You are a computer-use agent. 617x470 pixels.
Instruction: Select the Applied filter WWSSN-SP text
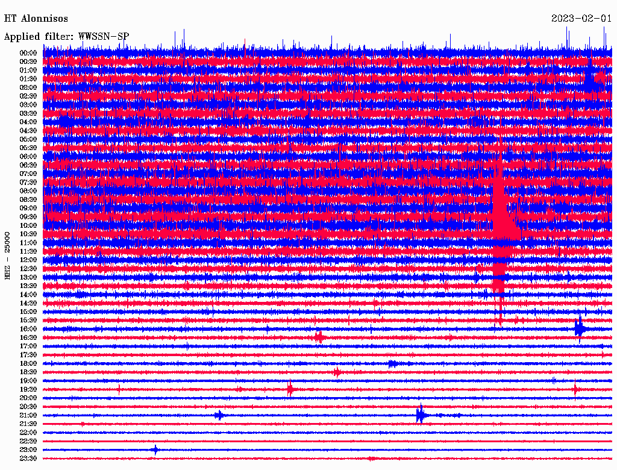[66, 37]
